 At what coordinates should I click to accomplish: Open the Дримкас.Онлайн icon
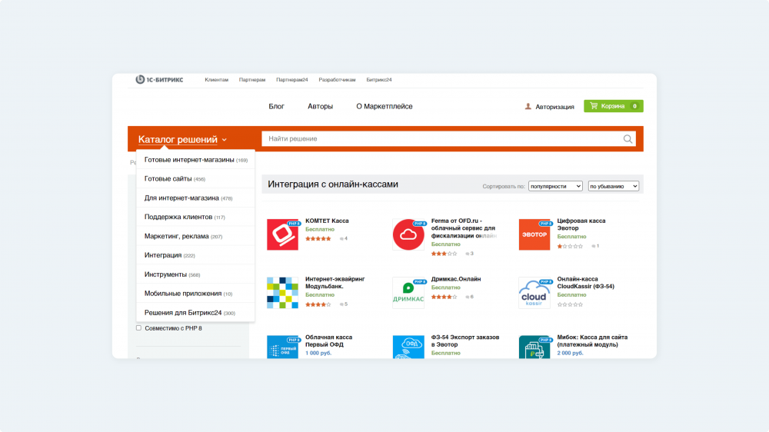tap(408, 293)
